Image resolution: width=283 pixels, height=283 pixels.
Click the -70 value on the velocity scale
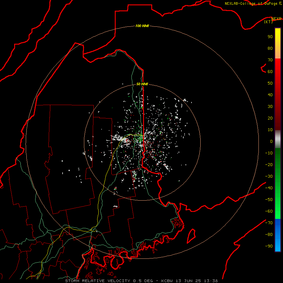[269, 223]
